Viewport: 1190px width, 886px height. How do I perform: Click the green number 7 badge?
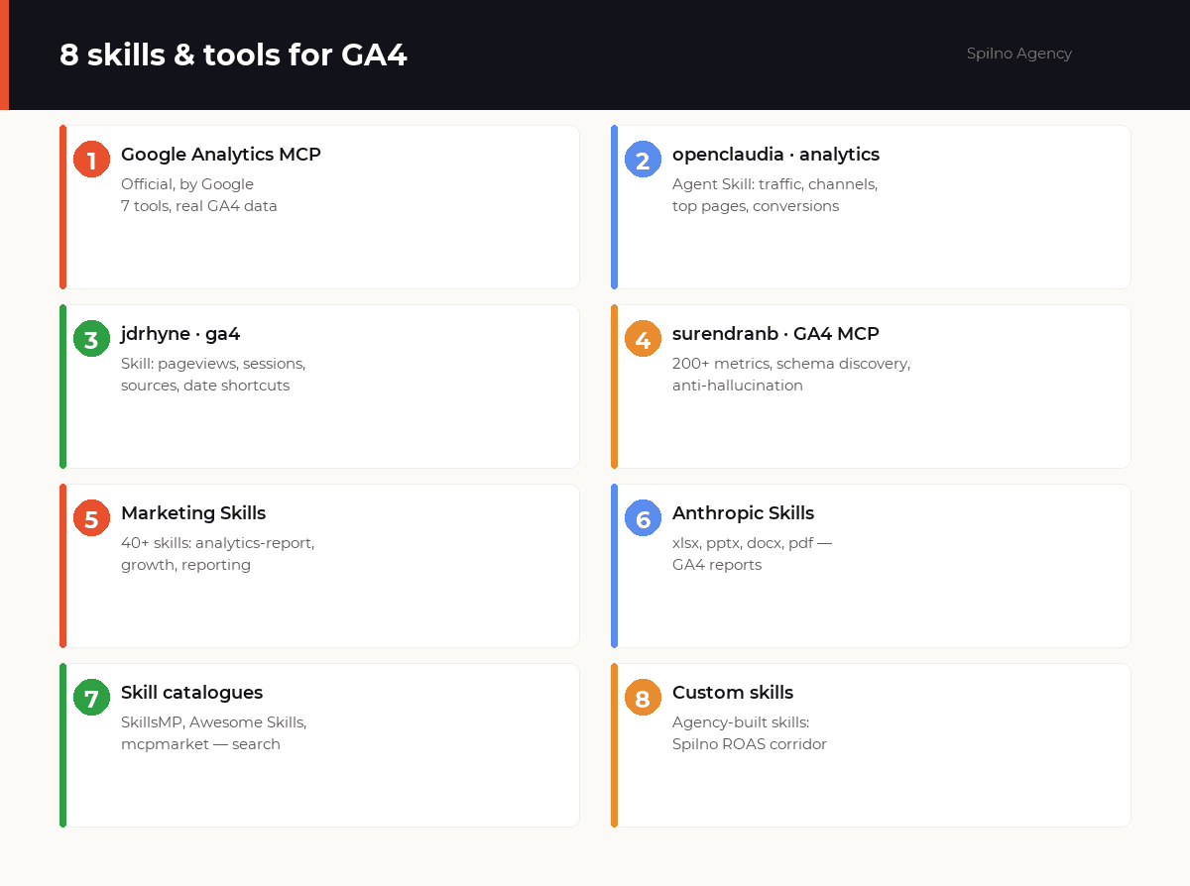[91, 698]
